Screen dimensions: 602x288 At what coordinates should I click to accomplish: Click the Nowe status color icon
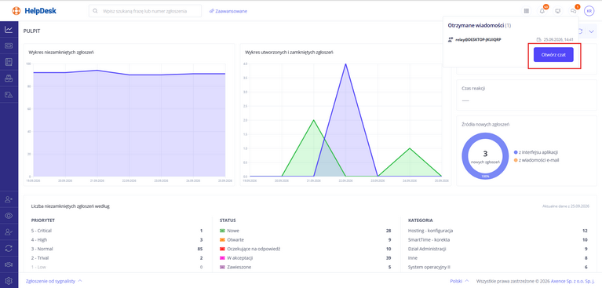(x=222, y=231)
